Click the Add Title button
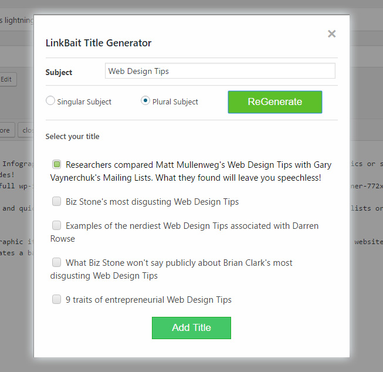 [x=191, y=328]
